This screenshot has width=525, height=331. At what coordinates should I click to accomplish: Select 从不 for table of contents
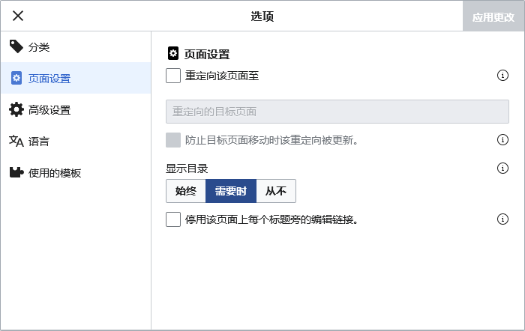click(x=276, y=191)
